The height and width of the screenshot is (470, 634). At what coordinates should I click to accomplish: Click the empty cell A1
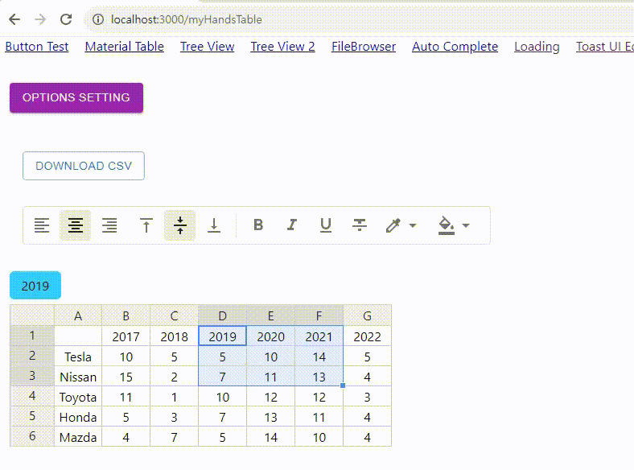pyautogui.click(x=78, y=336)
